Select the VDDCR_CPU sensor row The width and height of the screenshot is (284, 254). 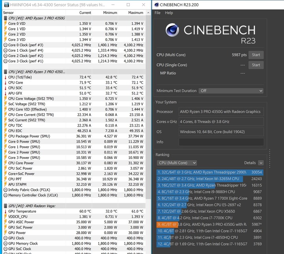[74, 217]
